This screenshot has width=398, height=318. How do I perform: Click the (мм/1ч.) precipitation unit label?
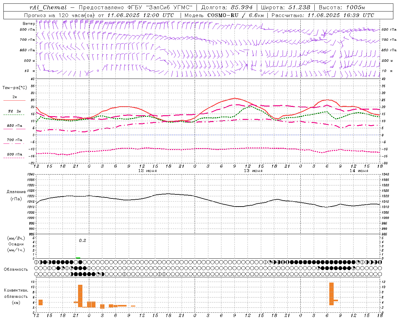tap(16, 250)
